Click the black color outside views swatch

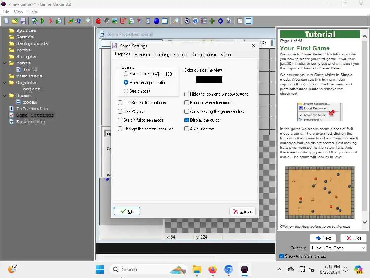pyautogui.click(x=209, y=79)
